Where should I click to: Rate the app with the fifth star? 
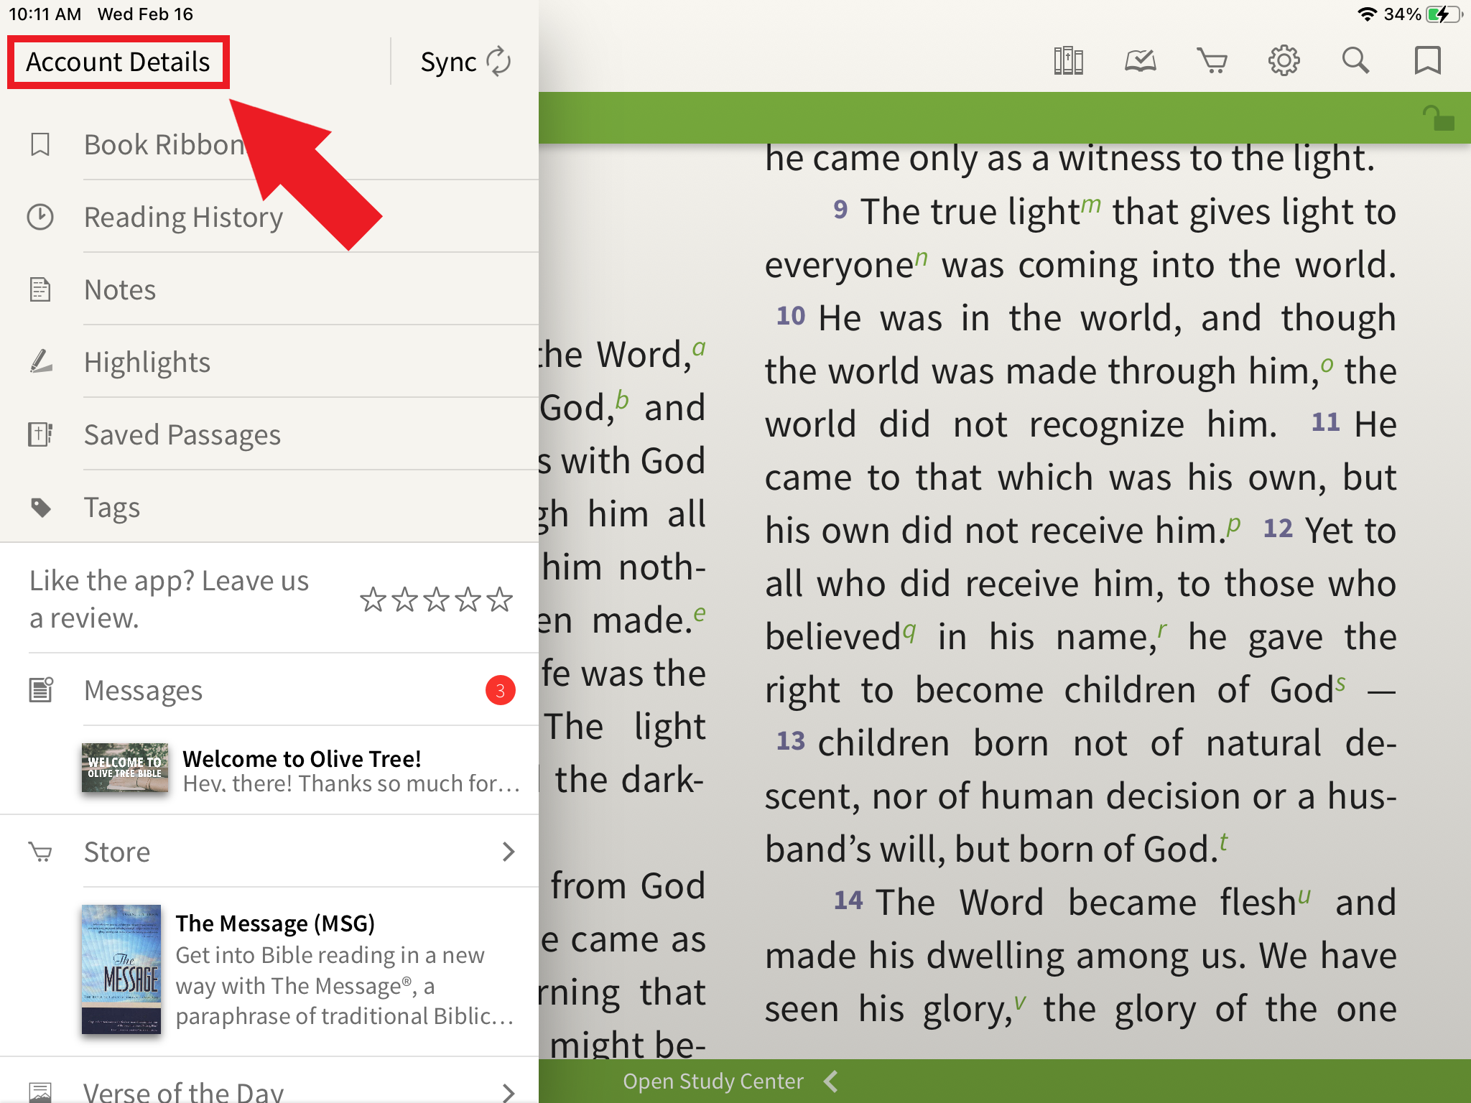(499, 599)
